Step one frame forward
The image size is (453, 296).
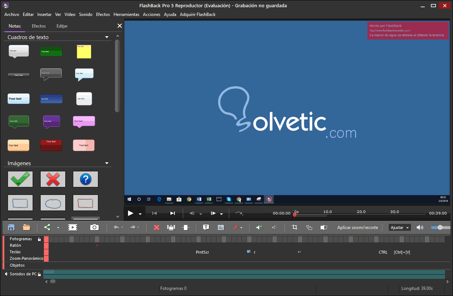213,213
